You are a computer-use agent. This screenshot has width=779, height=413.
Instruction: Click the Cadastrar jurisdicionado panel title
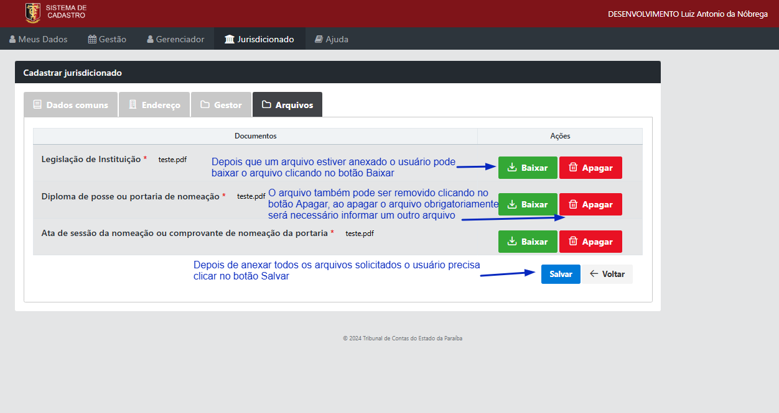pyautogui.click(x=72, y=73)
